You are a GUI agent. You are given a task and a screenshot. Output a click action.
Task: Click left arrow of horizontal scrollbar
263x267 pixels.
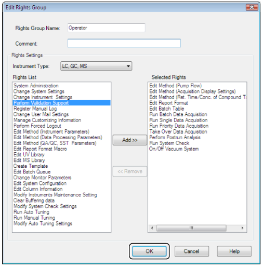coord(152,228)
